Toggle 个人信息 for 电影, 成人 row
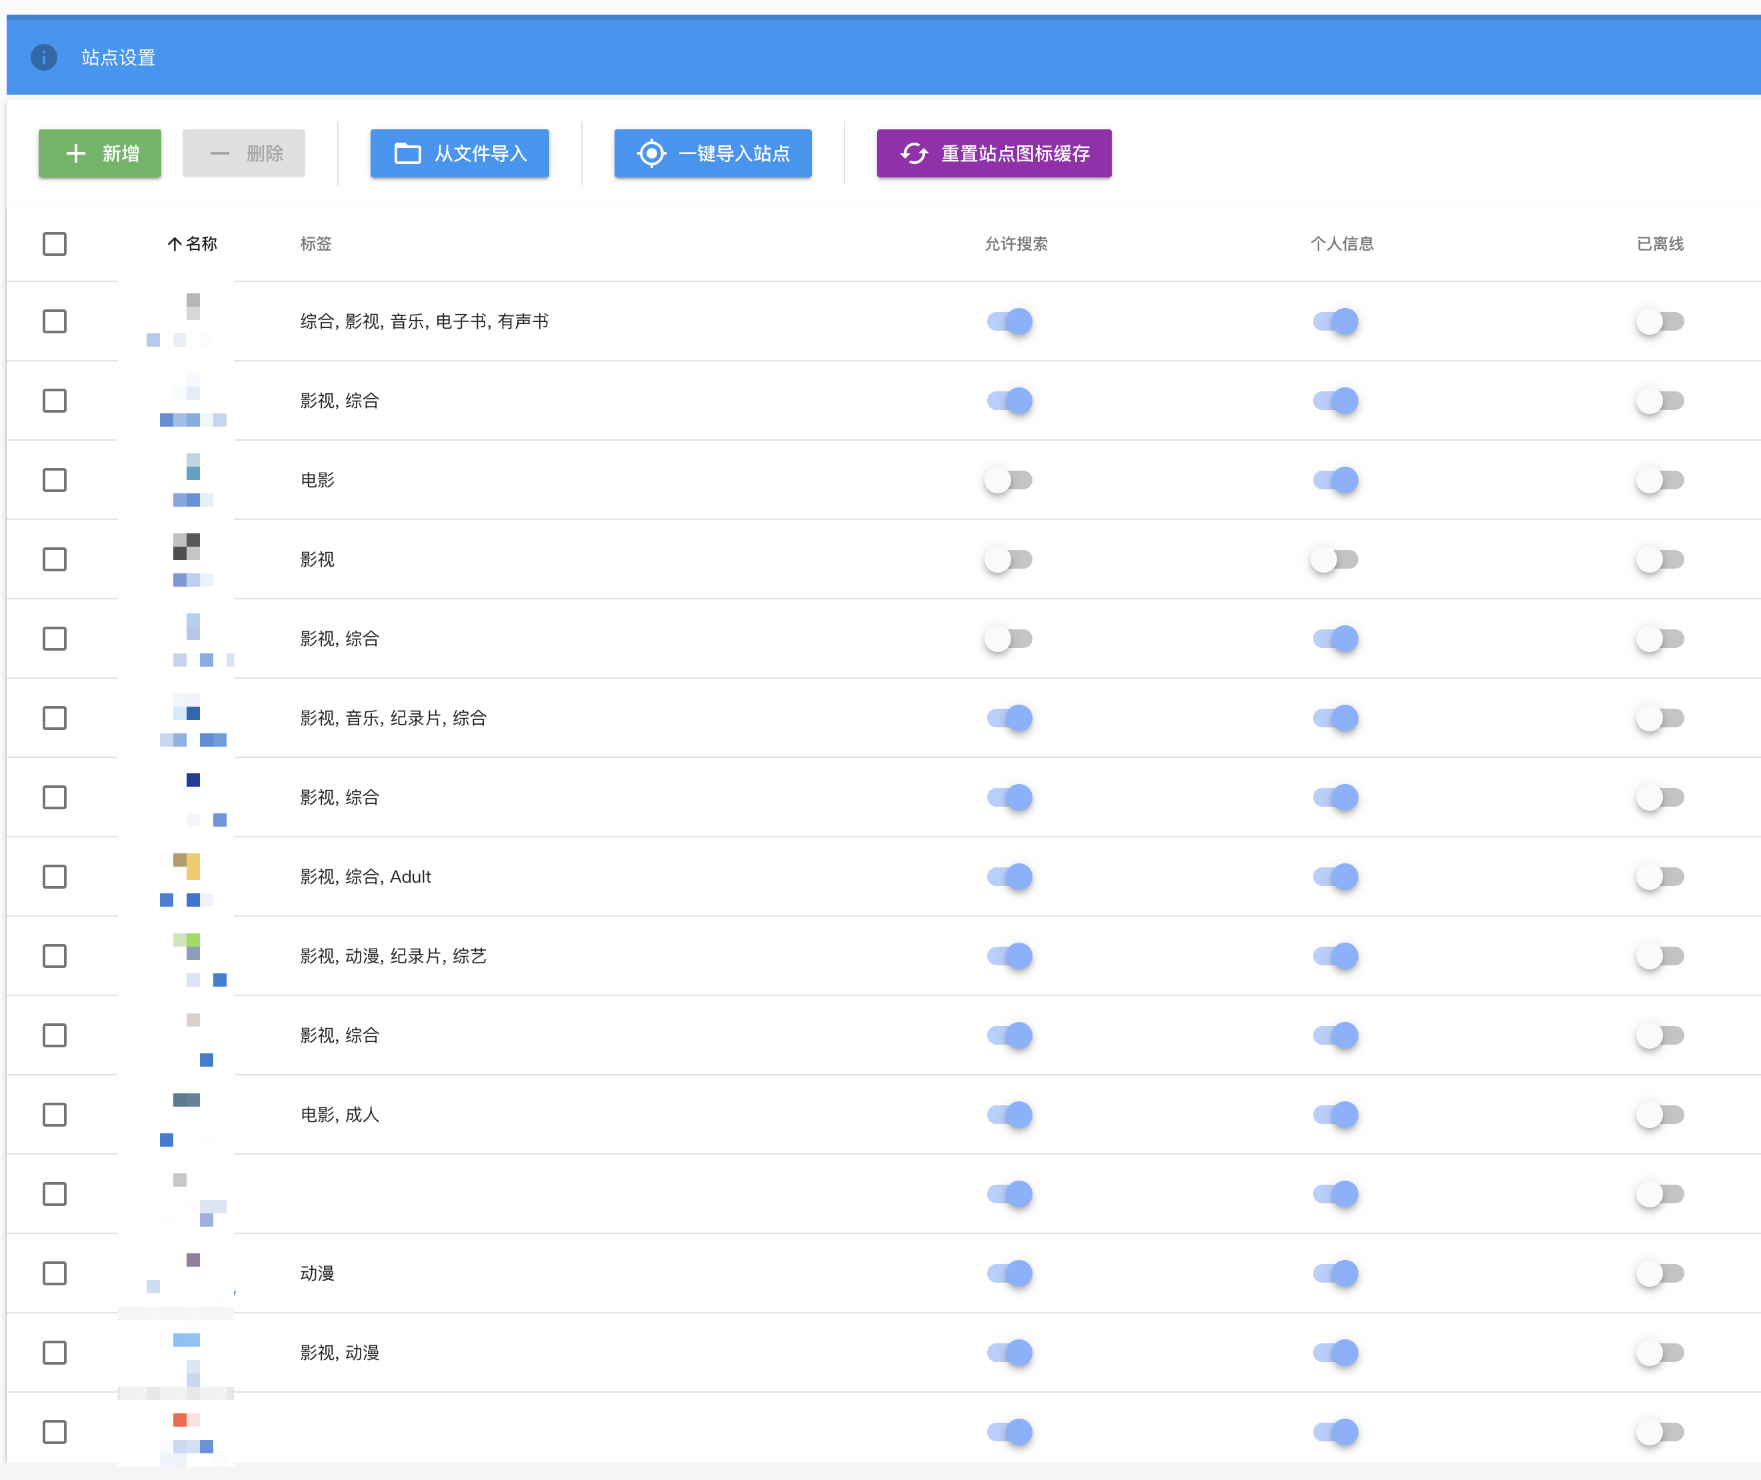 click(1335, 1115)
